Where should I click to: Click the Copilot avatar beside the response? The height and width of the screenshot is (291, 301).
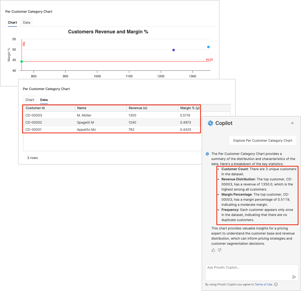[x=207, y=154]
